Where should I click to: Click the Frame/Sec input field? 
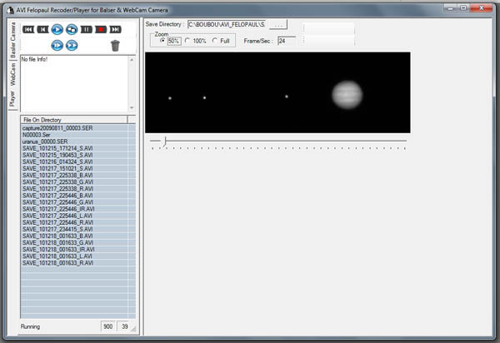click(x=287, y=41)
